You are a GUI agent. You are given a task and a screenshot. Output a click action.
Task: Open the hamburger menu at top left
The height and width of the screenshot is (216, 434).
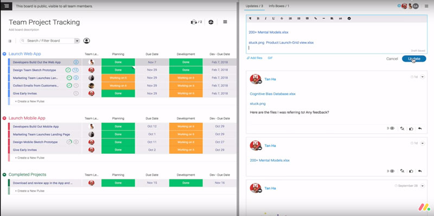[x=7, y=6]
